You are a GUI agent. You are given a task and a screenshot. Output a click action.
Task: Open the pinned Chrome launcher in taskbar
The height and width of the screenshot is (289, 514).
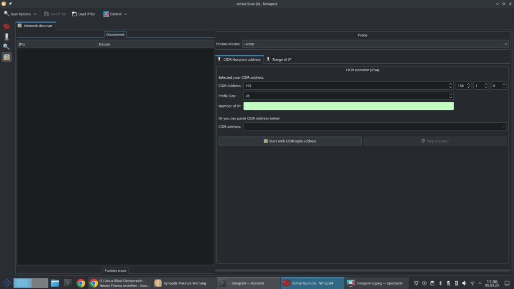pyautogui.click(x=81, y=283)
